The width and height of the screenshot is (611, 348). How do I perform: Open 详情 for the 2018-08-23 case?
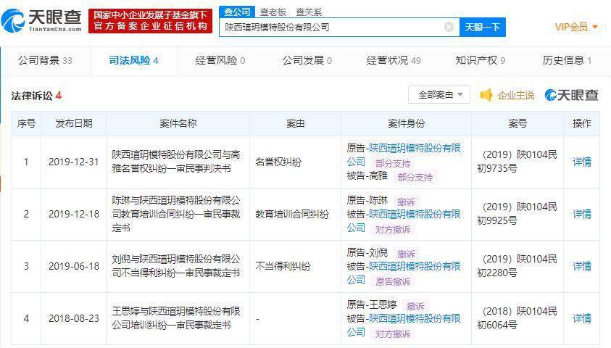582,318
